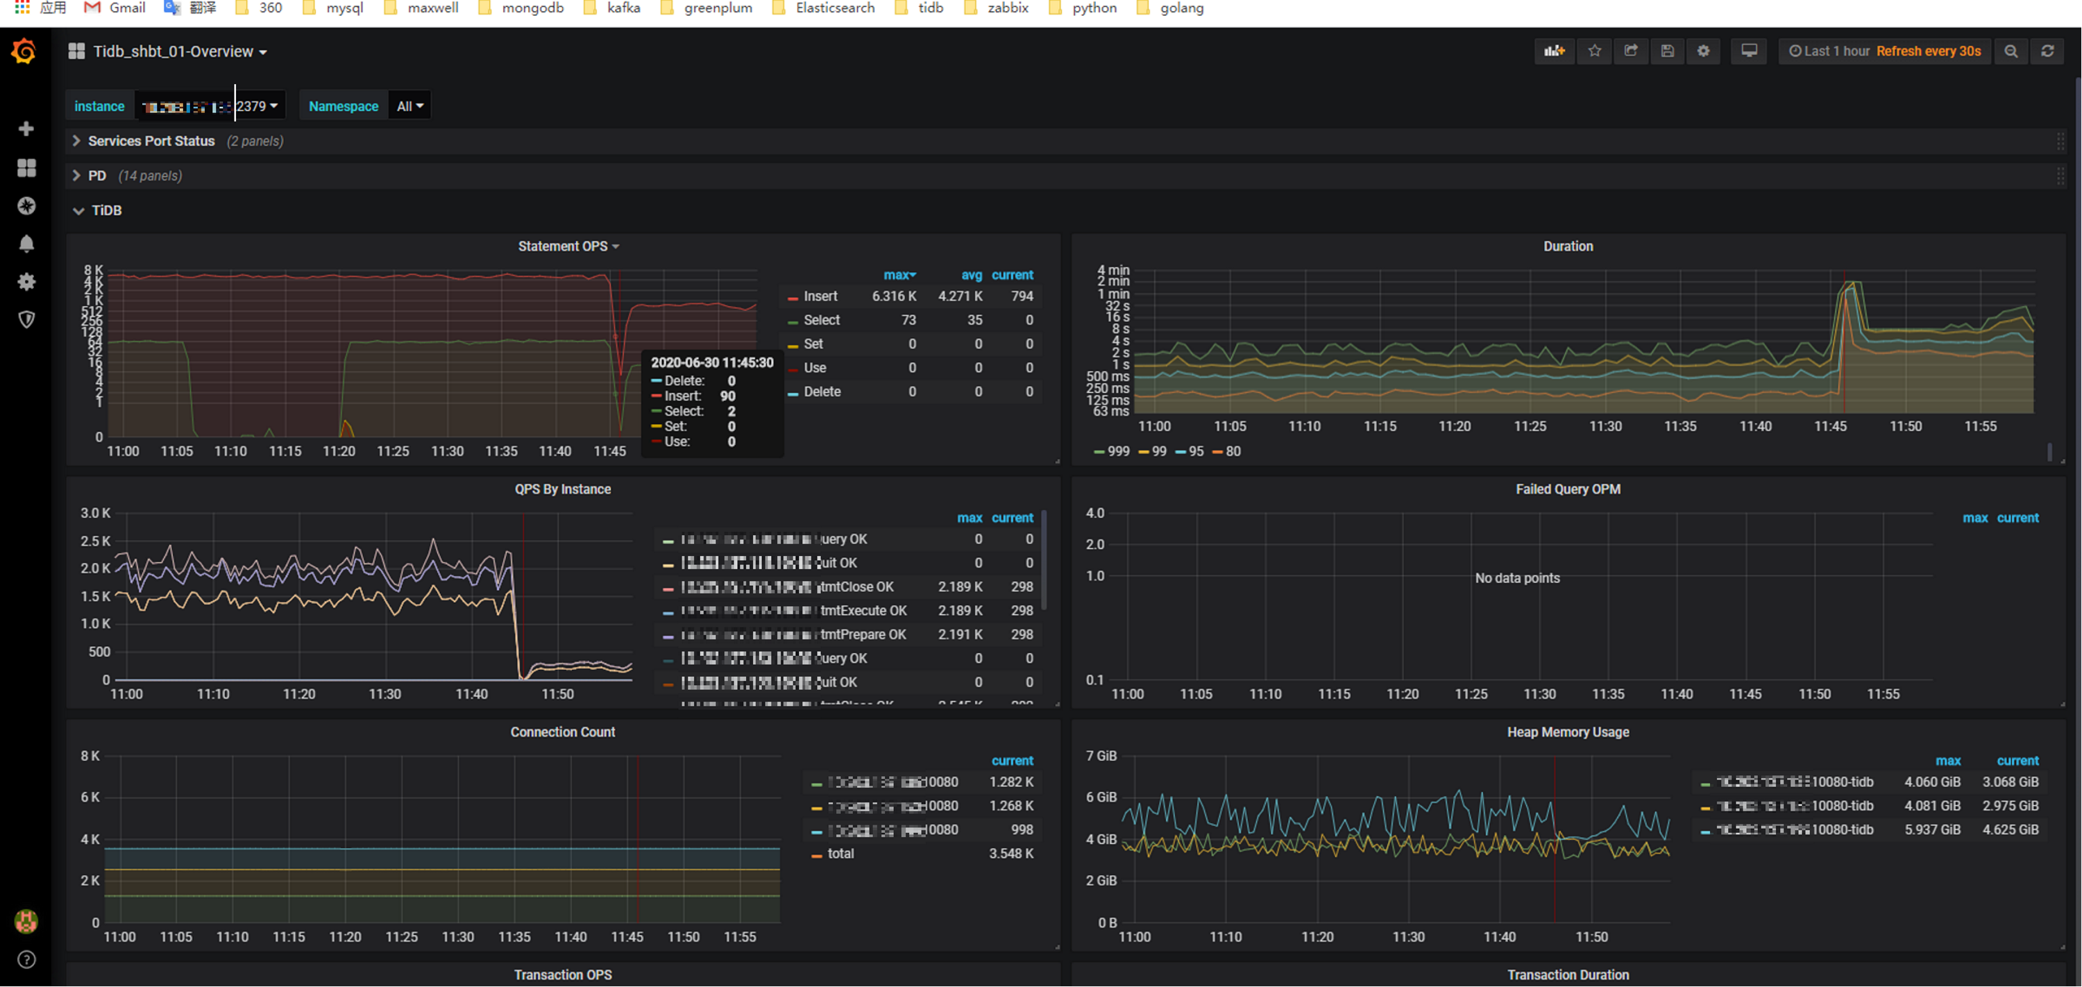Image resolution: width=2082 pixels, height=987 pixels.
Task: Click the Connection Count panel title
Action: (x=563, y=732)
